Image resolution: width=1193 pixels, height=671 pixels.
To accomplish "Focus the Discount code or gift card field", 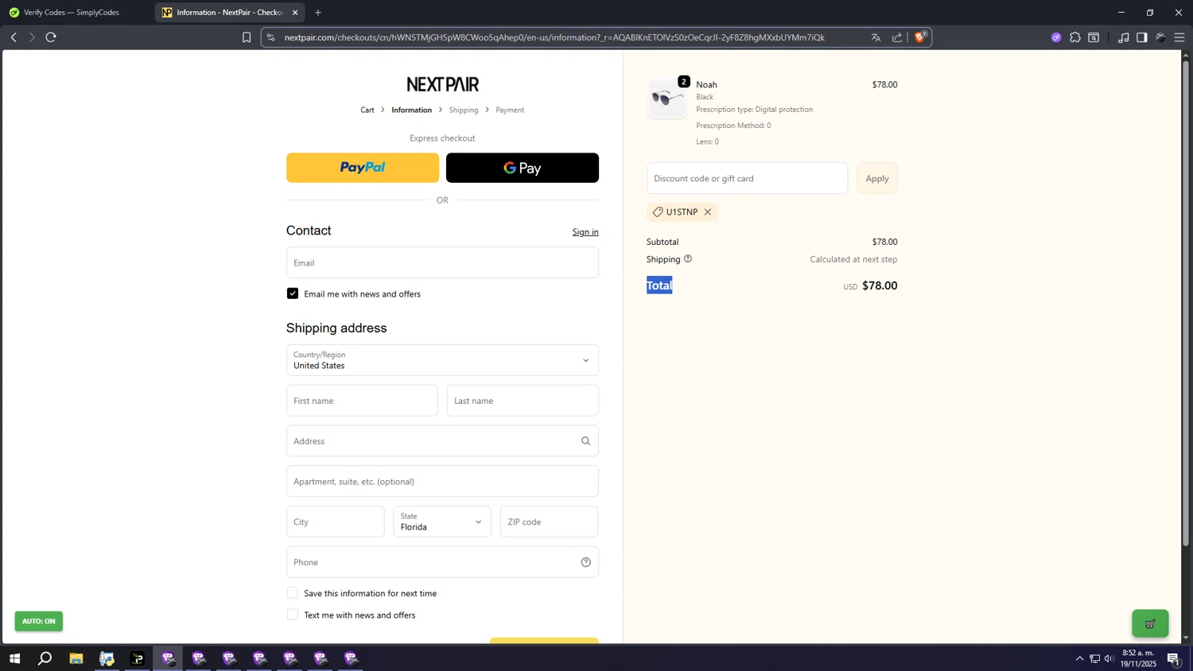I will [747, 178].
